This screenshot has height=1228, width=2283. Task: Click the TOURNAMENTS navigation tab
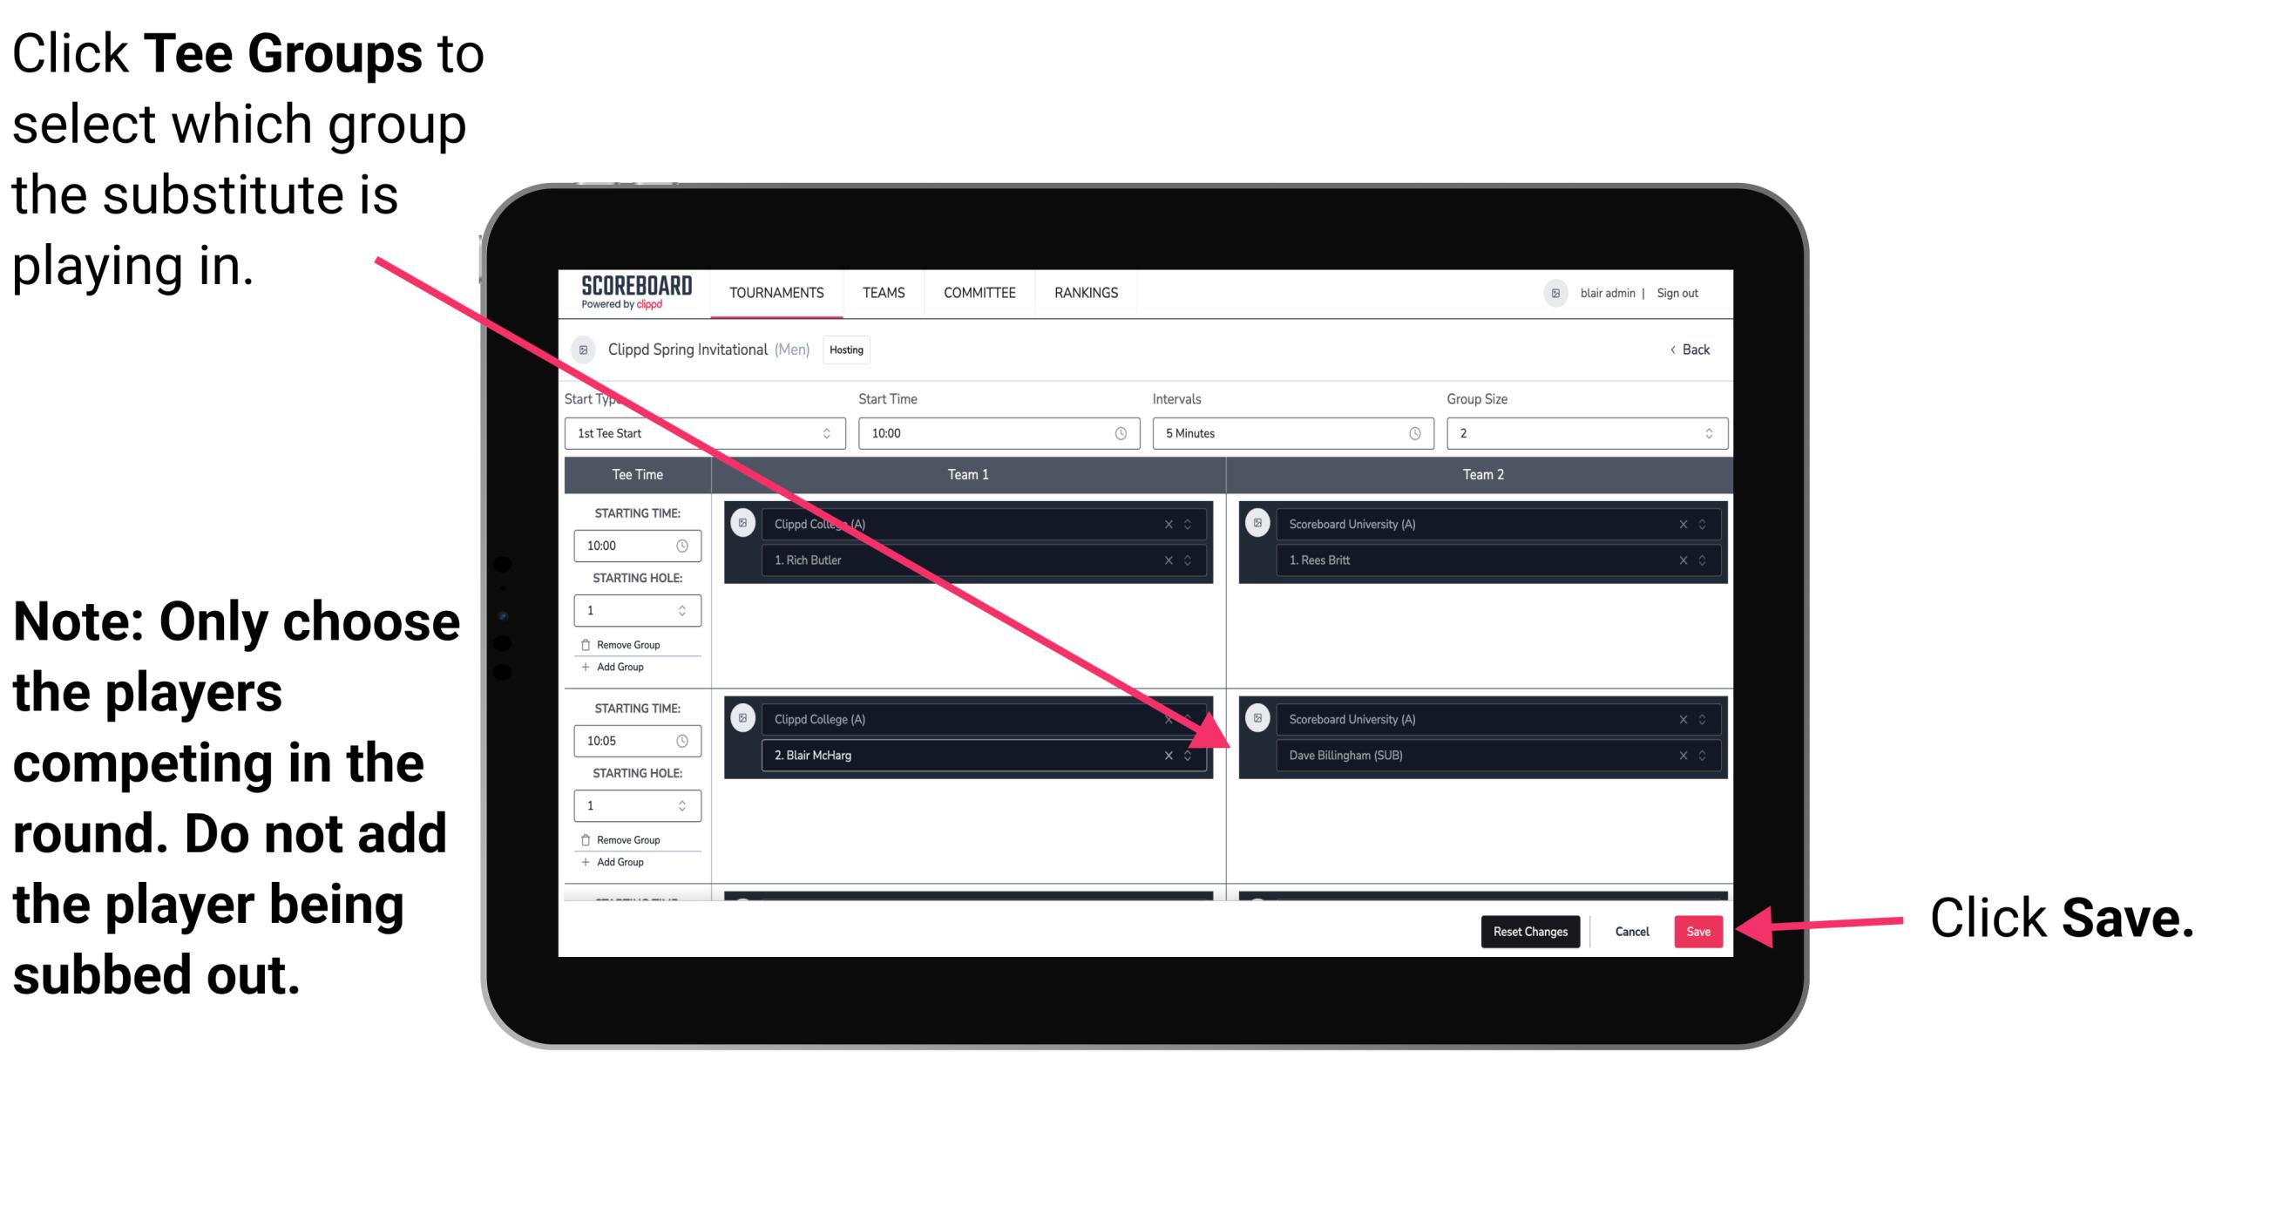771,294
